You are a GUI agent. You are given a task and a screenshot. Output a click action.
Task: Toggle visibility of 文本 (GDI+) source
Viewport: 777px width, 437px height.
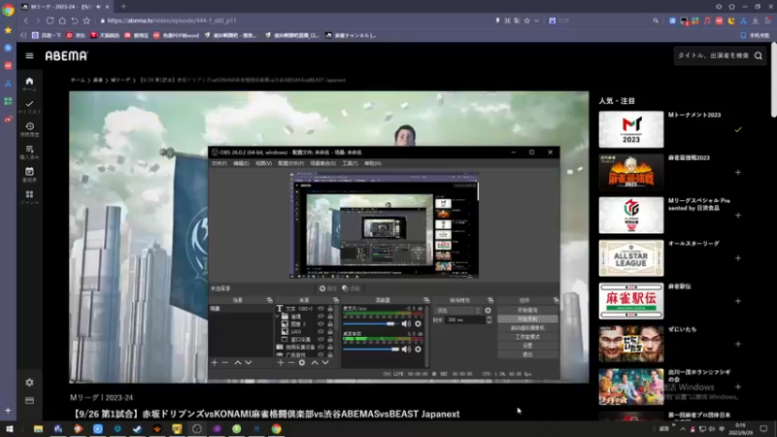pos(321,309)
